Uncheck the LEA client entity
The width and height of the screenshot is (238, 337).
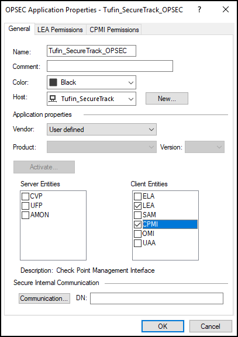(x=138, y=206)
